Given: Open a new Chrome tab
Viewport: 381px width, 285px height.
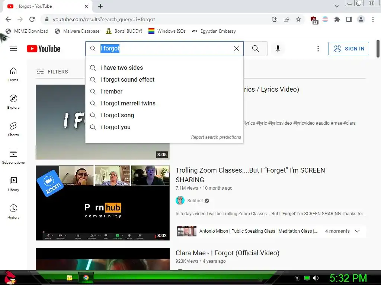Looking at the screenshot, I should [x=100, y=6].
